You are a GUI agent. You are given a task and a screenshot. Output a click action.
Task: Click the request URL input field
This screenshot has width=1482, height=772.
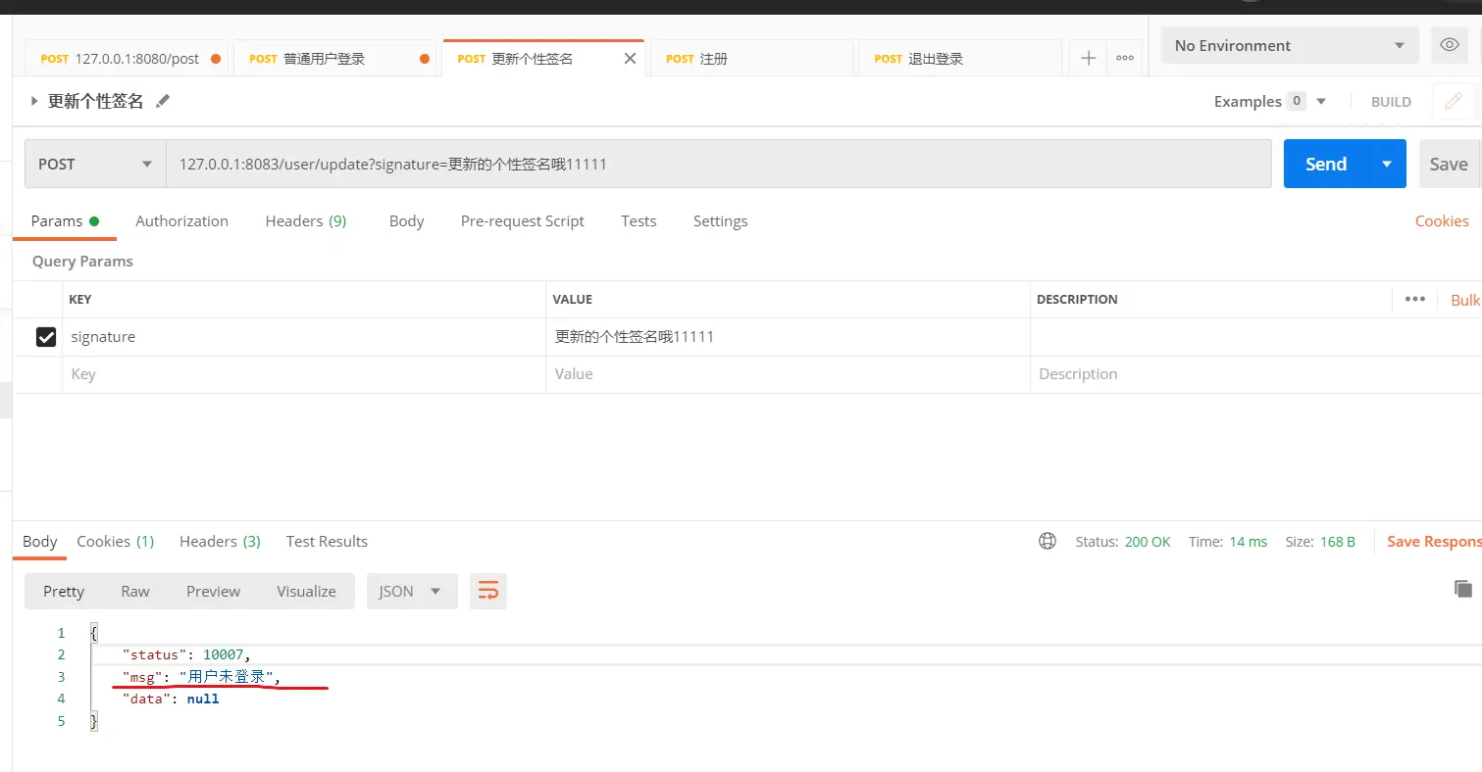pyautogui.click(x=718, y=165)
